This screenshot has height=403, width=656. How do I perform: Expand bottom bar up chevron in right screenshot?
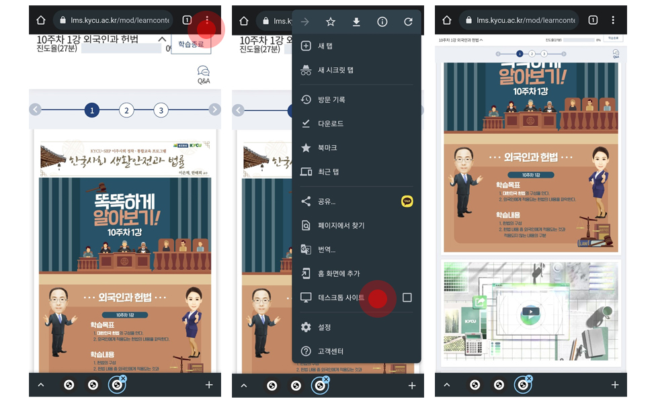click(447, 385)
